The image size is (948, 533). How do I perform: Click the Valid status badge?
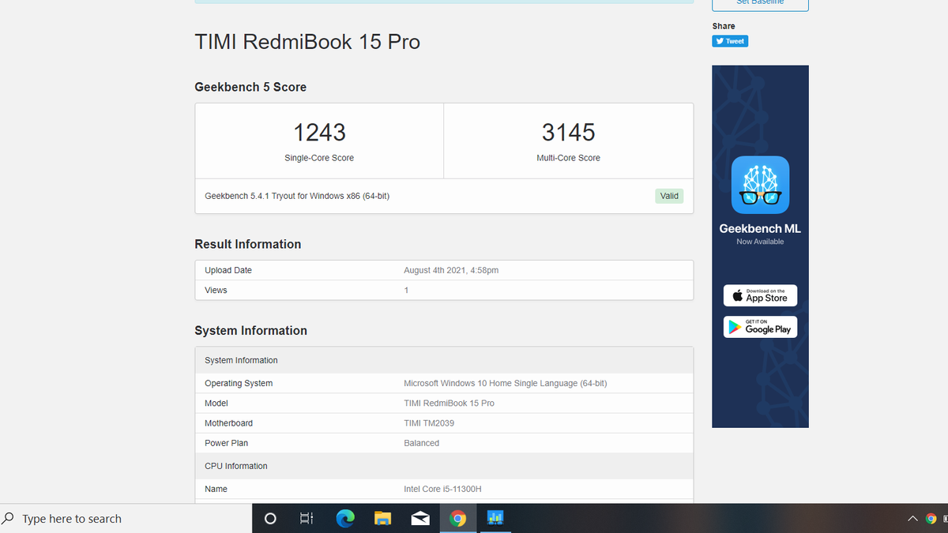click(669, 196)
